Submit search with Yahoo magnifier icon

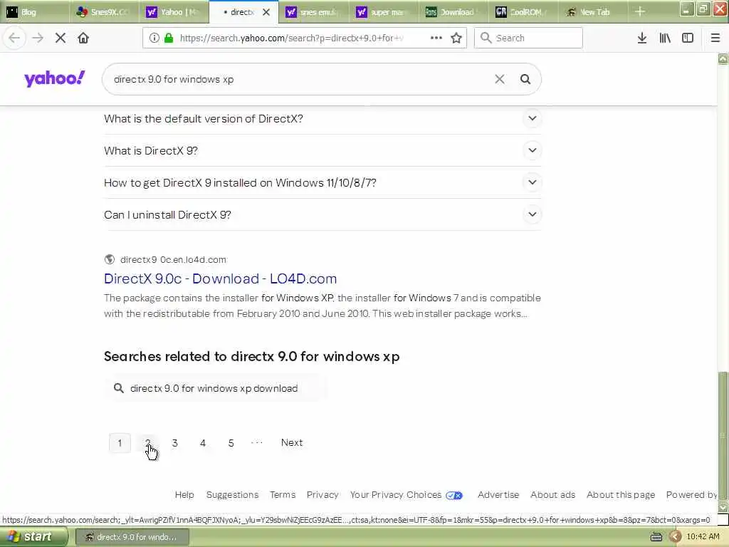point(525,79)
